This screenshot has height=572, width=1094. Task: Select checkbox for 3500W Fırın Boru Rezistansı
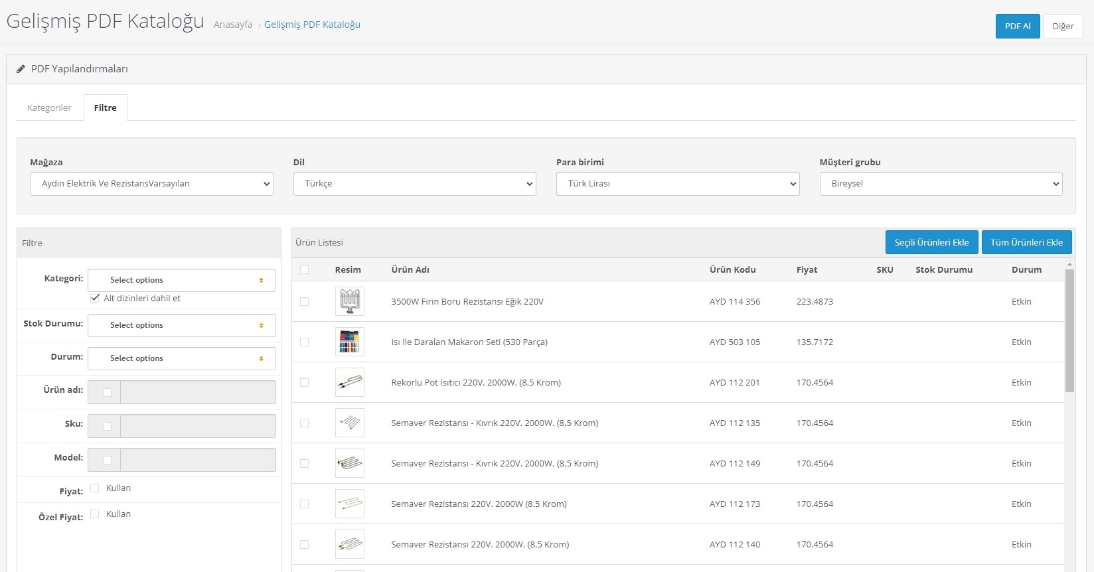(x=305, y=301)
